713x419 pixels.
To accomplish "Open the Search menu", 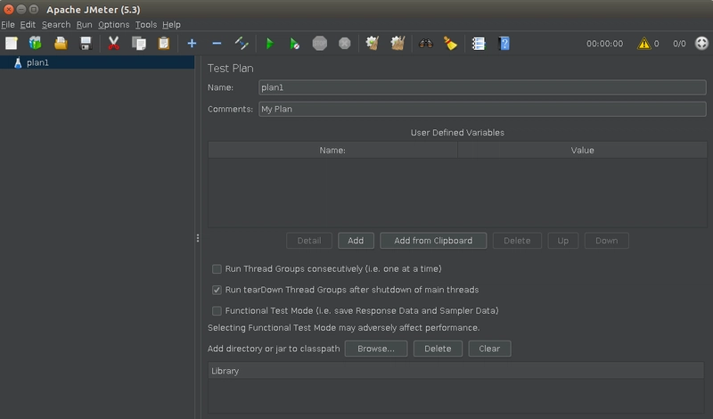I will [x=56, y=25].
